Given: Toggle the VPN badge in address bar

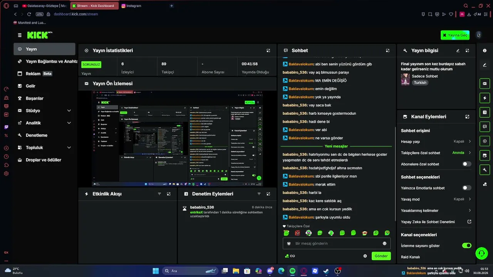Looking at the screenshot, I should tap(39, 14).
